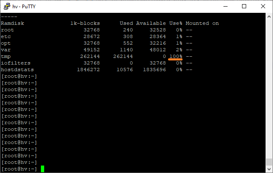Screen dimensions: 273x173
Task: Click the 49152 blocks value for var
Action: click(x=92, y=50)
